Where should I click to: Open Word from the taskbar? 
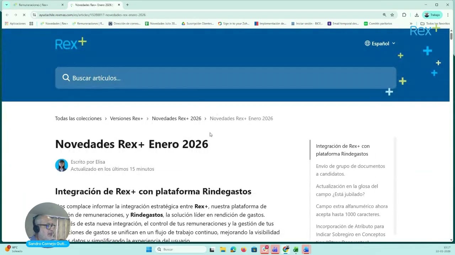(306, 249)
